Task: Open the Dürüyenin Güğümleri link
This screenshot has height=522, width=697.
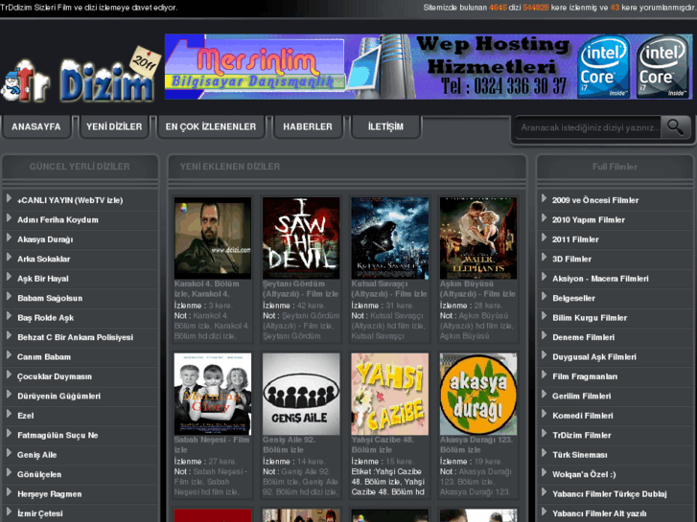Action: click(58, 396)
